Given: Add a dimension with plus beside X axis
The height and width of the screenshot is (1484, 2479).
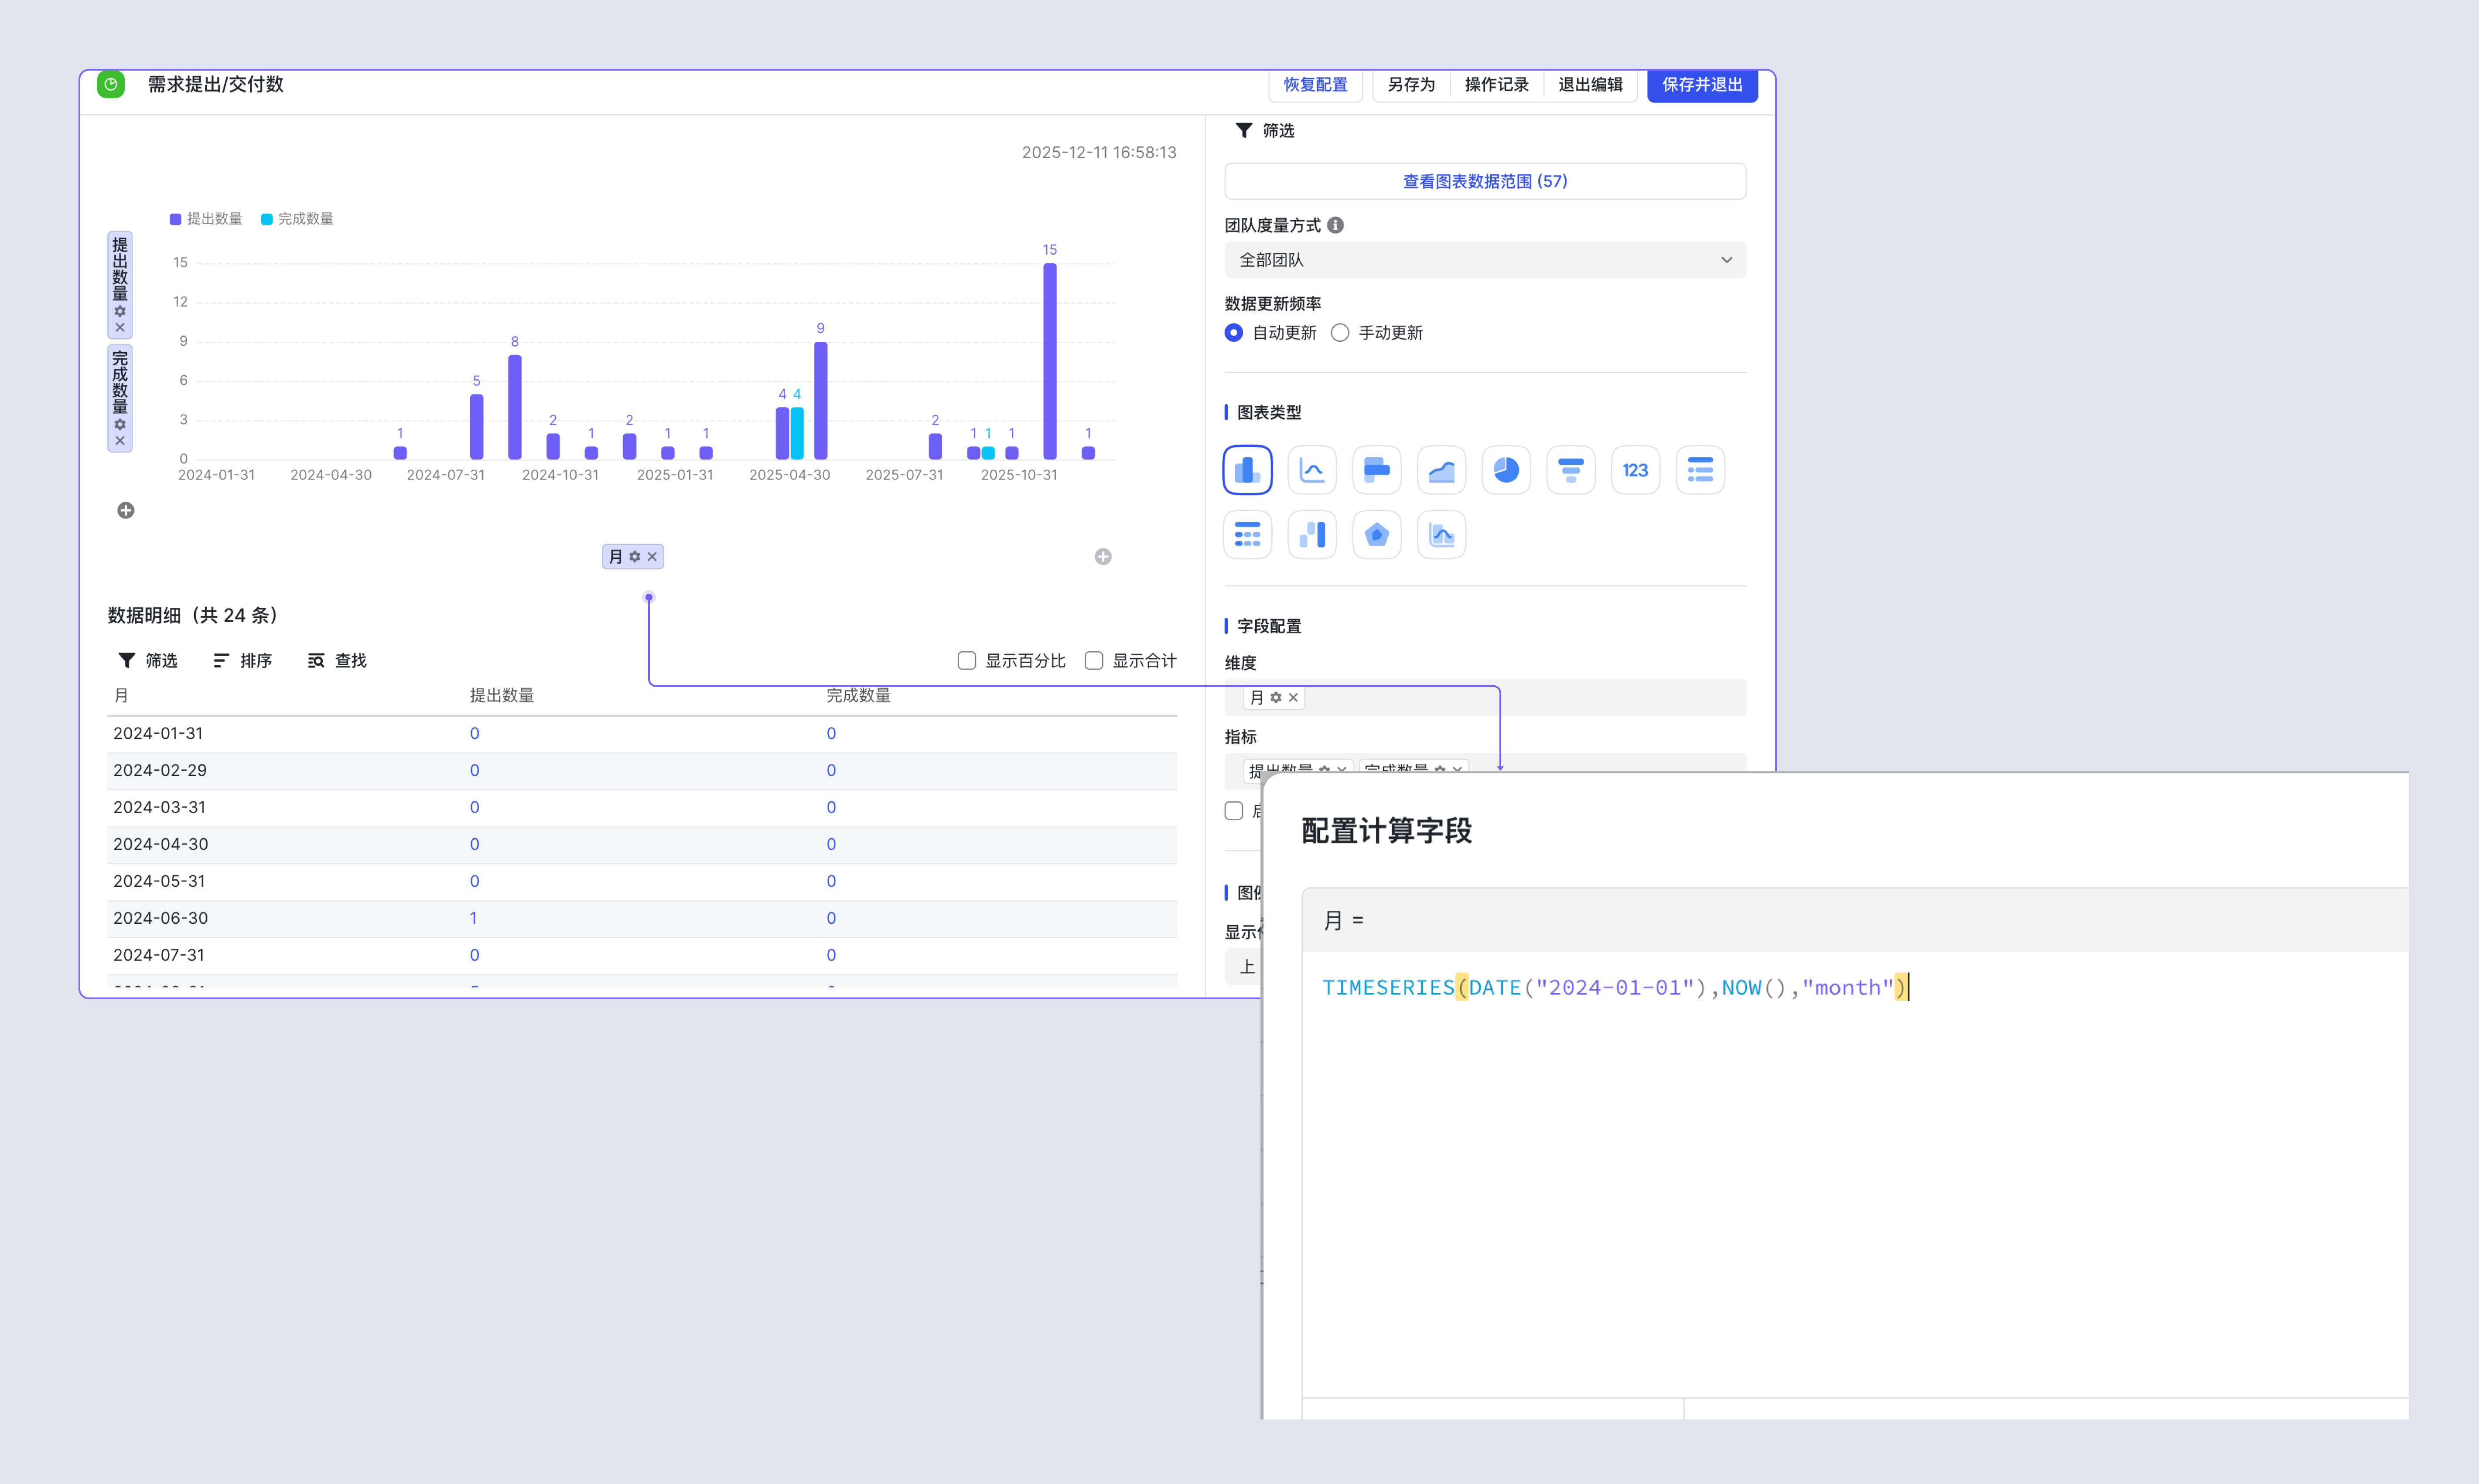Looking at the screenshot, I should 1103,557.
